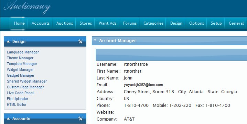Select the Forums menu item

tap(130, 23)
